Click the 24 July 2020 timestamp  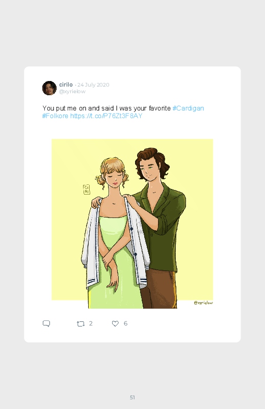(93, 85)
